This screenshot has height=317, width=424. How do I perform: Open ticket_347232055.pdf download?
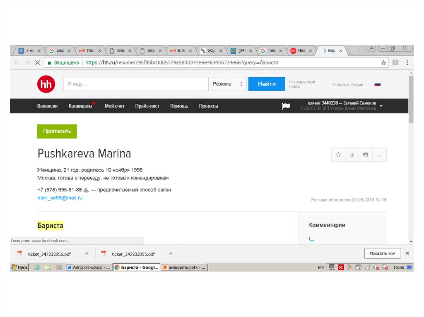(133, 254)
